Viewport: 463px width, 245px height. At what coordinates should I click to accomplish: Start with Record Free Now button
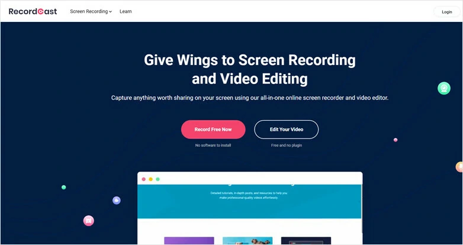point(213,129)
